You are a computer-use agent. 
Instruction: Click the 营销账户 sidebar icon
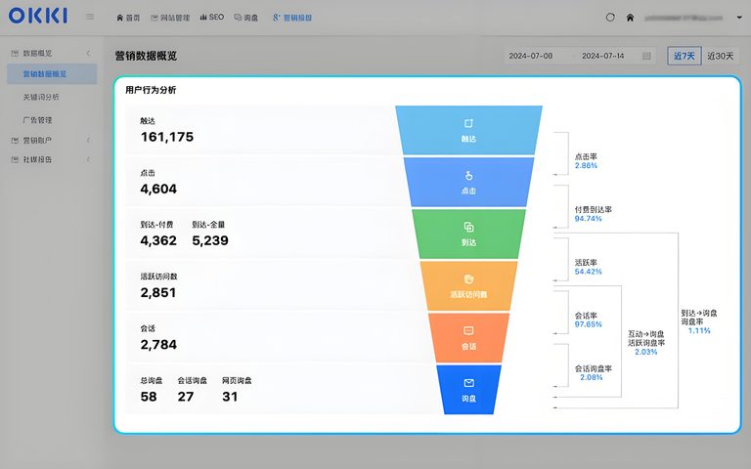coord(15,141)
